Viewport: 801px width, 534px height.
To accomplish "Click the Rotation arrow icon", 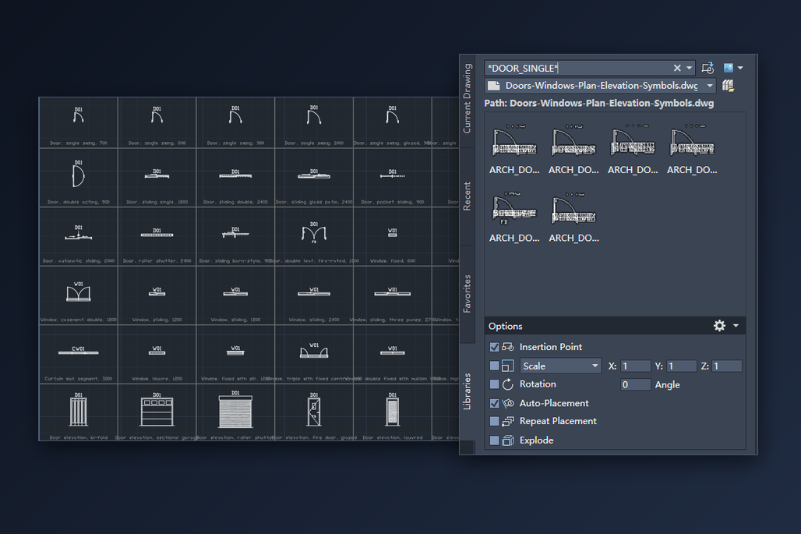I will [x=507, y=384].
